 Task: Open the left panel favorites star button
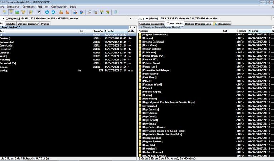click(x=130, y=28)
